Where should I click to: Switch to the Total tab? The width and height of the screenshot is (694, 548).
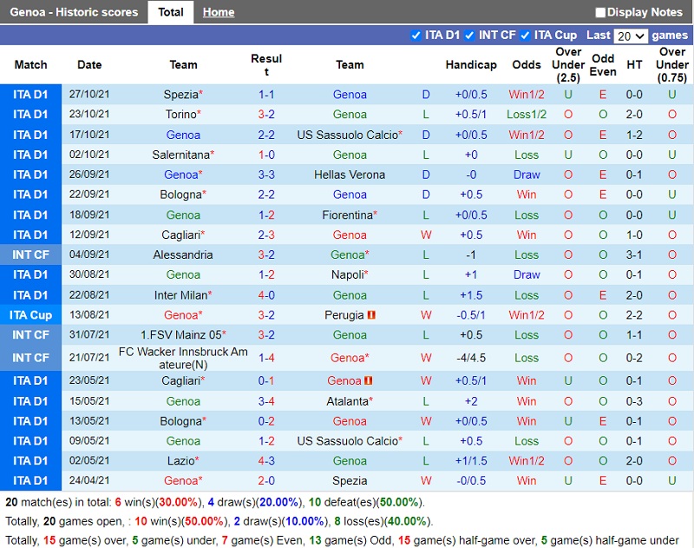point(170,12)
